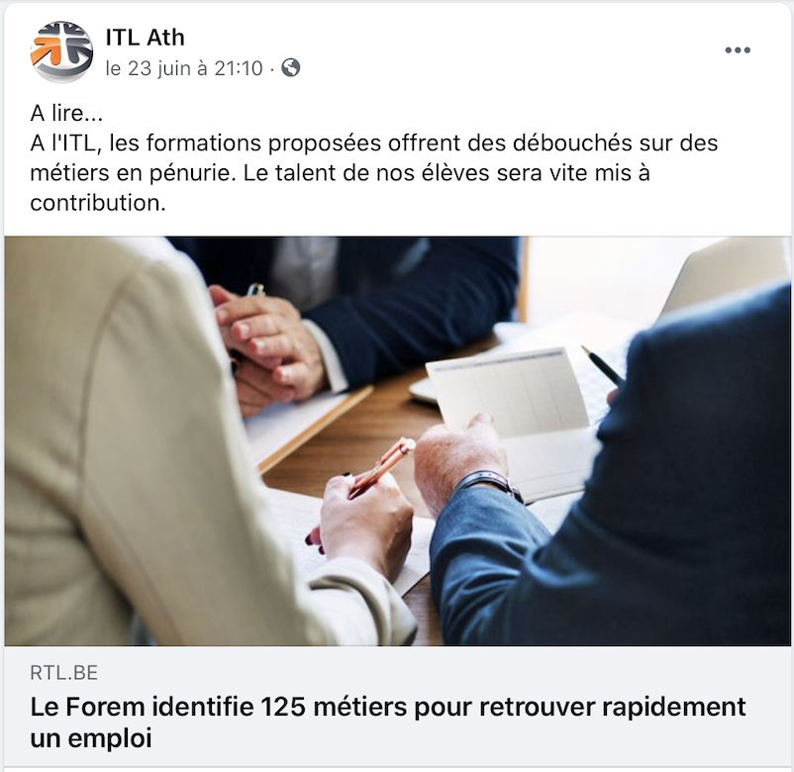Open the ITL Ath profile picture
Viewport: 794px width, 772px height.
tap(61, 51)
